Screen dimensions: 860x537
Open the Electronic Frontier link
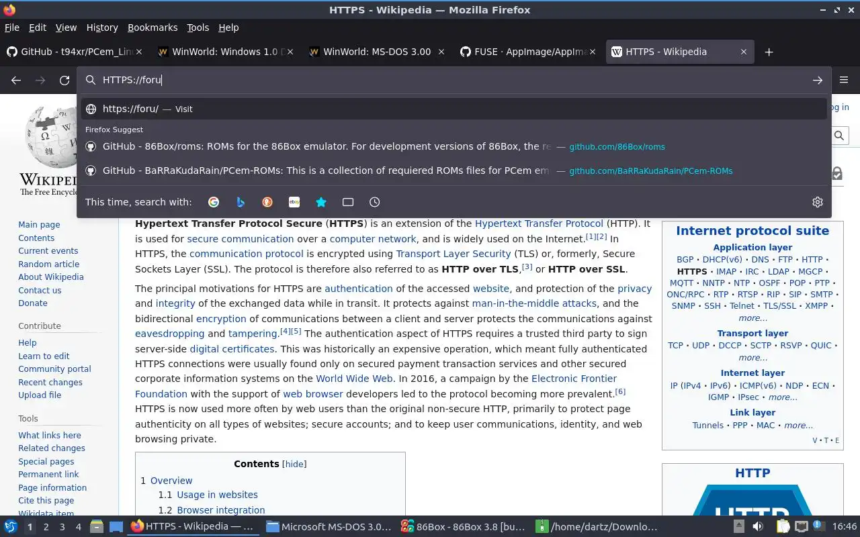[x=574, y=379]
